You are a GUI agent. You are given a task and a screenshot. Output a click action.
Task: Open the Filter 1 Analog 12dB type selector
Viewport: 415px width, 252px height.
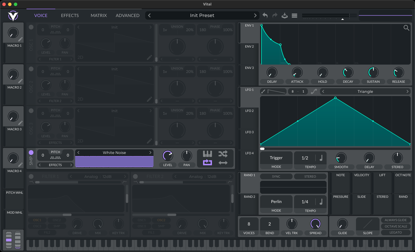[98, 176]
